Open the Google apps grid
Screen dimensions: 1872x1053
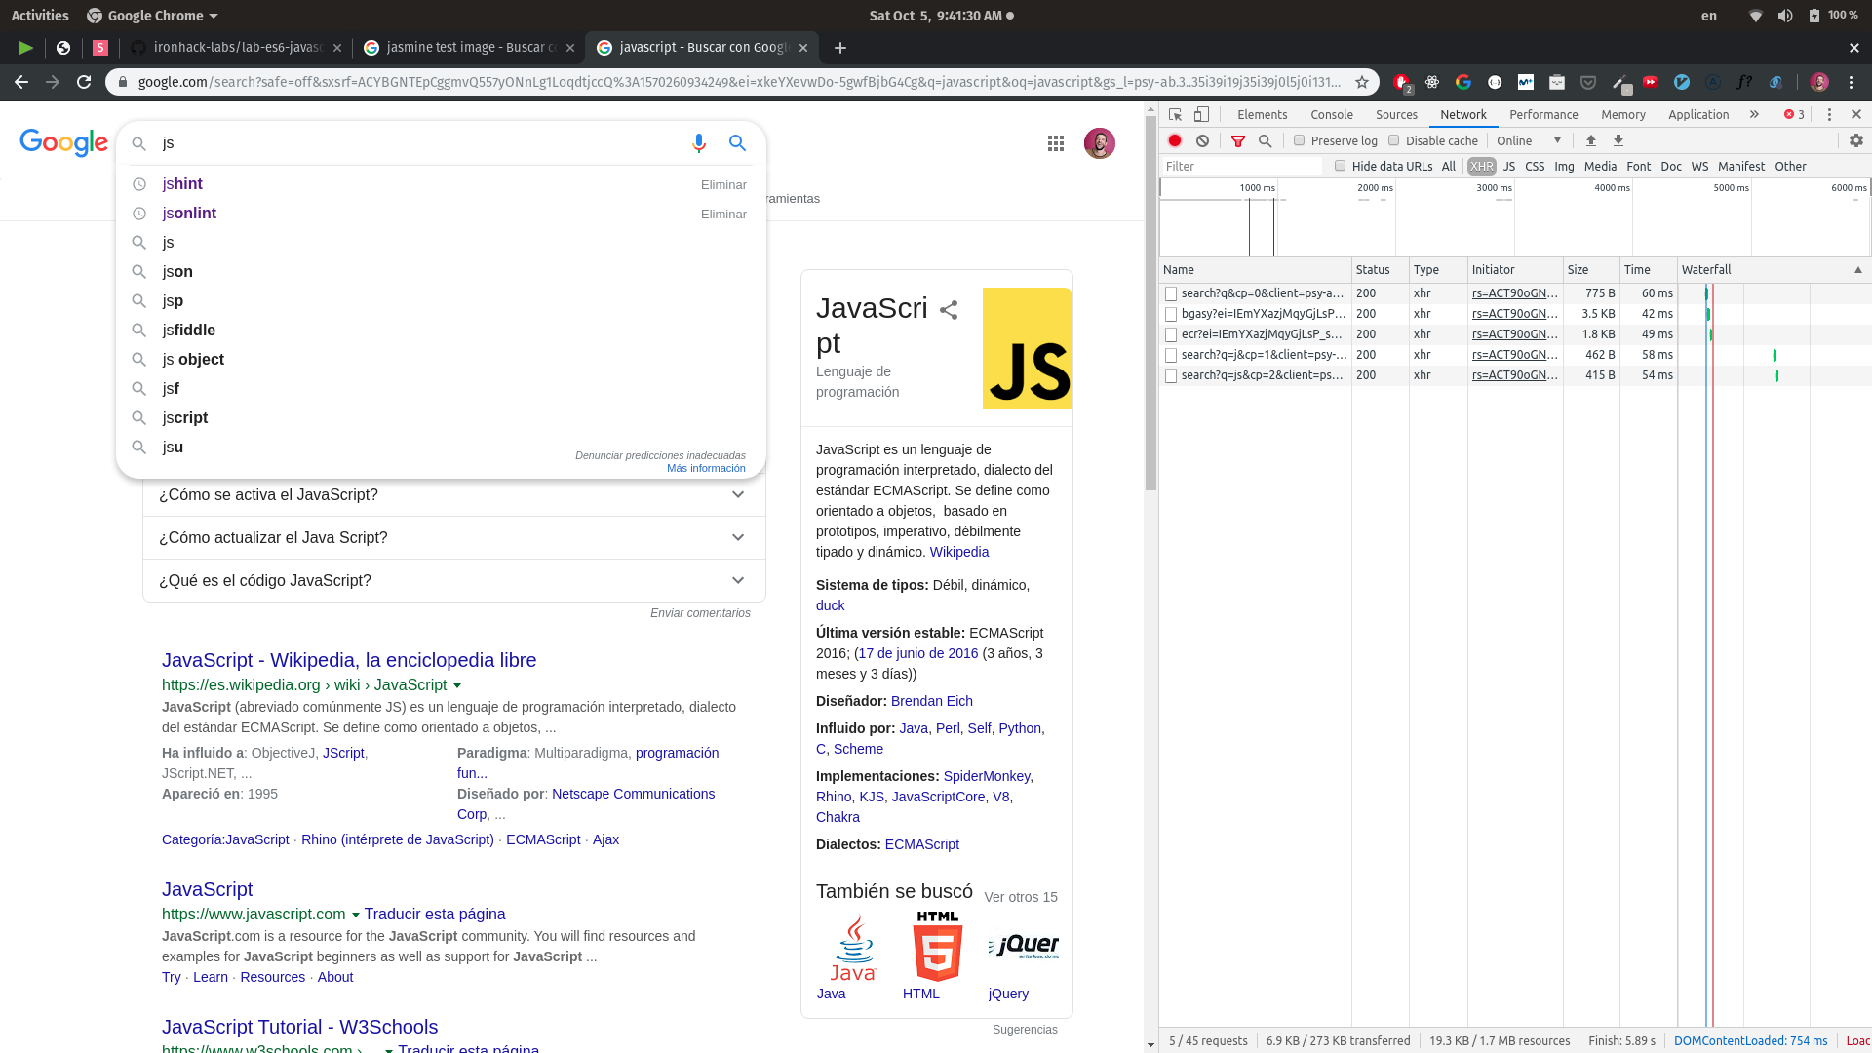tap(1056, 143)
